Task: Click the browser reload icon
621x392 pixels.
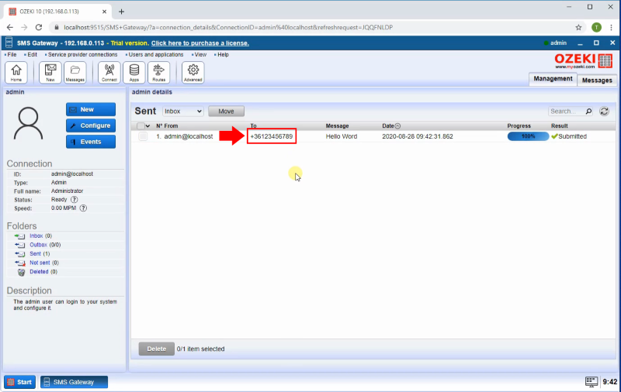Action: point(38,27)
